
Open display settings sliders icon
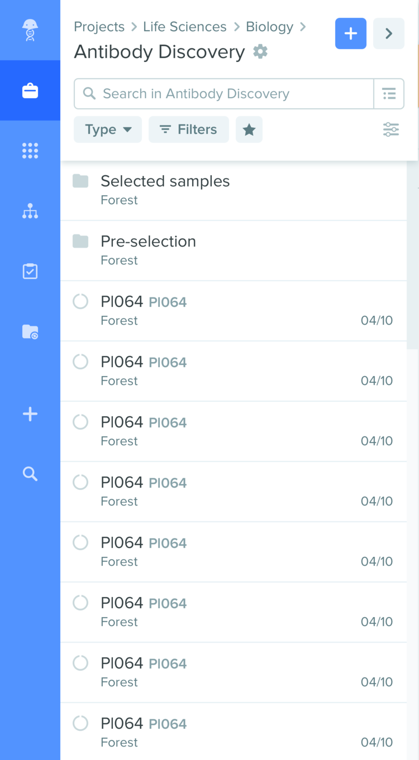[x=391, y=129]
